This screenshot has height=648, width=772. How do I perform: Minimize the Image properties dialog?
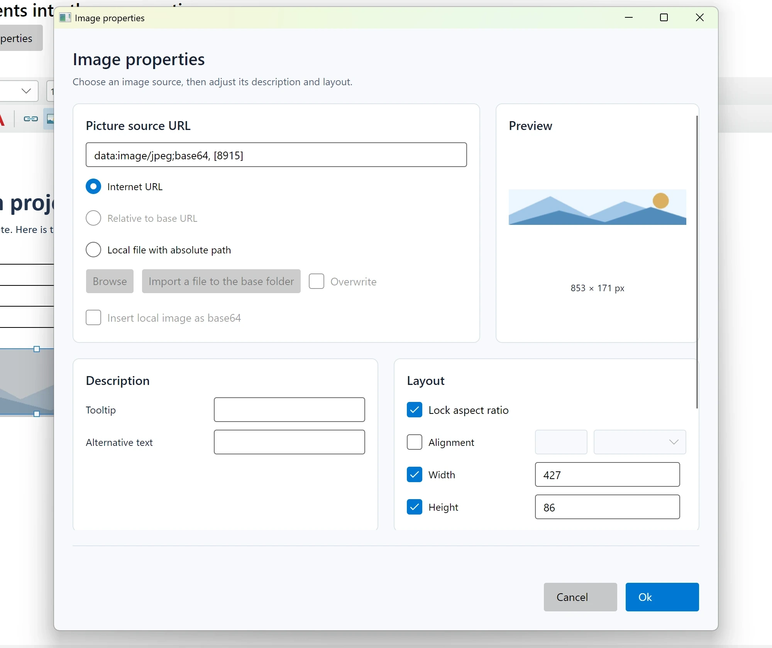pyautogui.click(x=629, y=18)
